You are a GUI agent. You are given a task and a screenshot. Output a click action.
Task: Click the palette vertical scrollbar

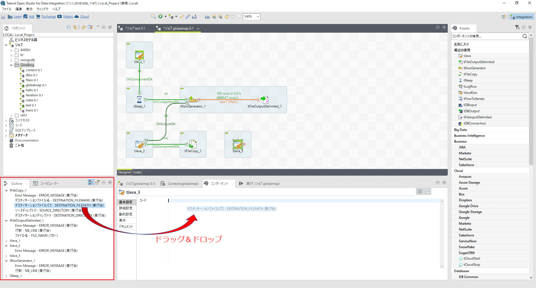(x=531, y=100)
